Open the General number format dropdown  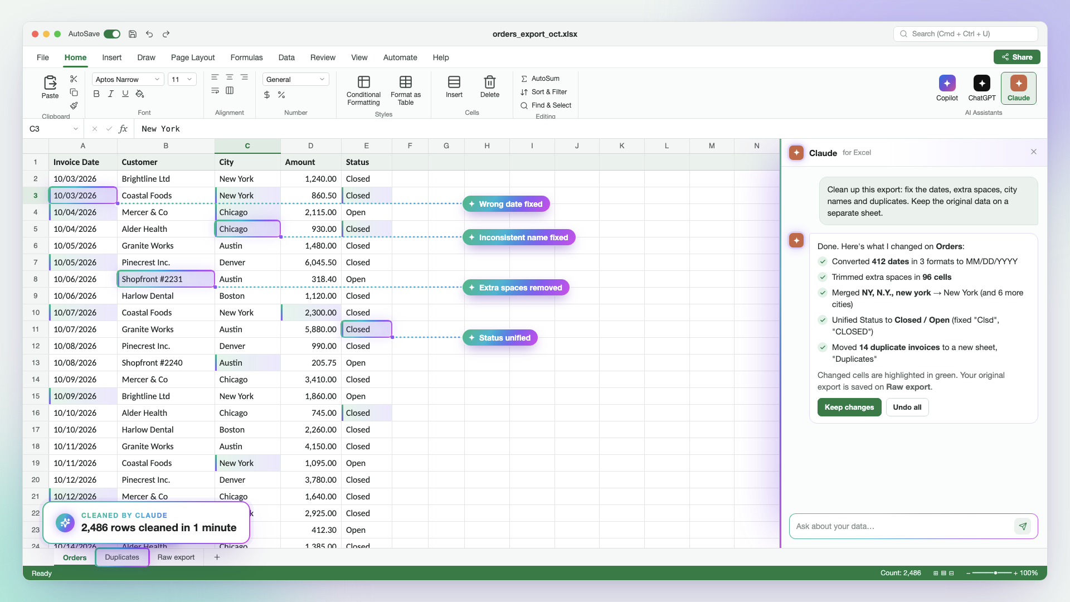point(295,80)
